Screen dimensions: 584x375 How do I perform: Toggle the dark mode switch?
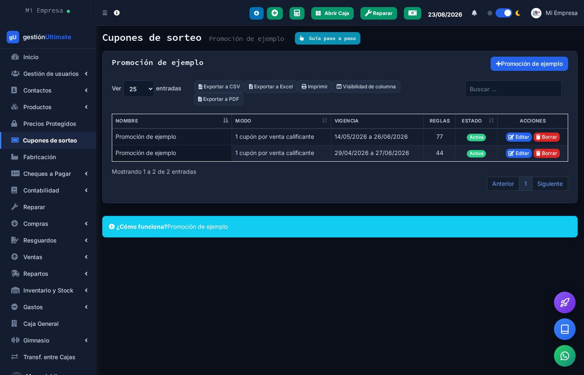pos(504,13)
